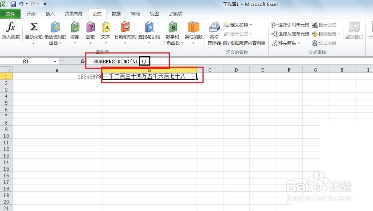
Task: Expand the Remove Arrows (移去箭头) dropdown arrow
Action: pos(298,43)
